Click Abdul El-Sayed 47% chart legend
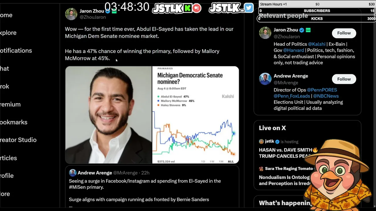This screenshot has width=376, height=211. [173, 96]
